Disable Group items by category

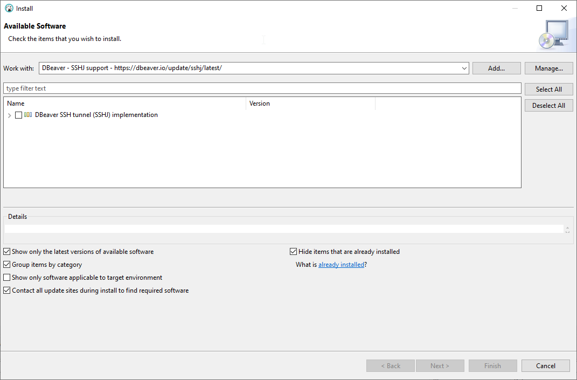(6, 264)
